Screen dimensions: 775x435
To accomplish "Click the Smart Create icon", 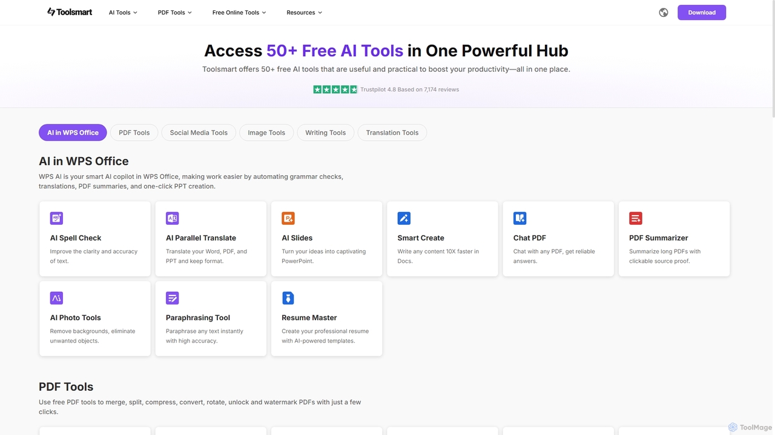I will (x=404, y=218).
